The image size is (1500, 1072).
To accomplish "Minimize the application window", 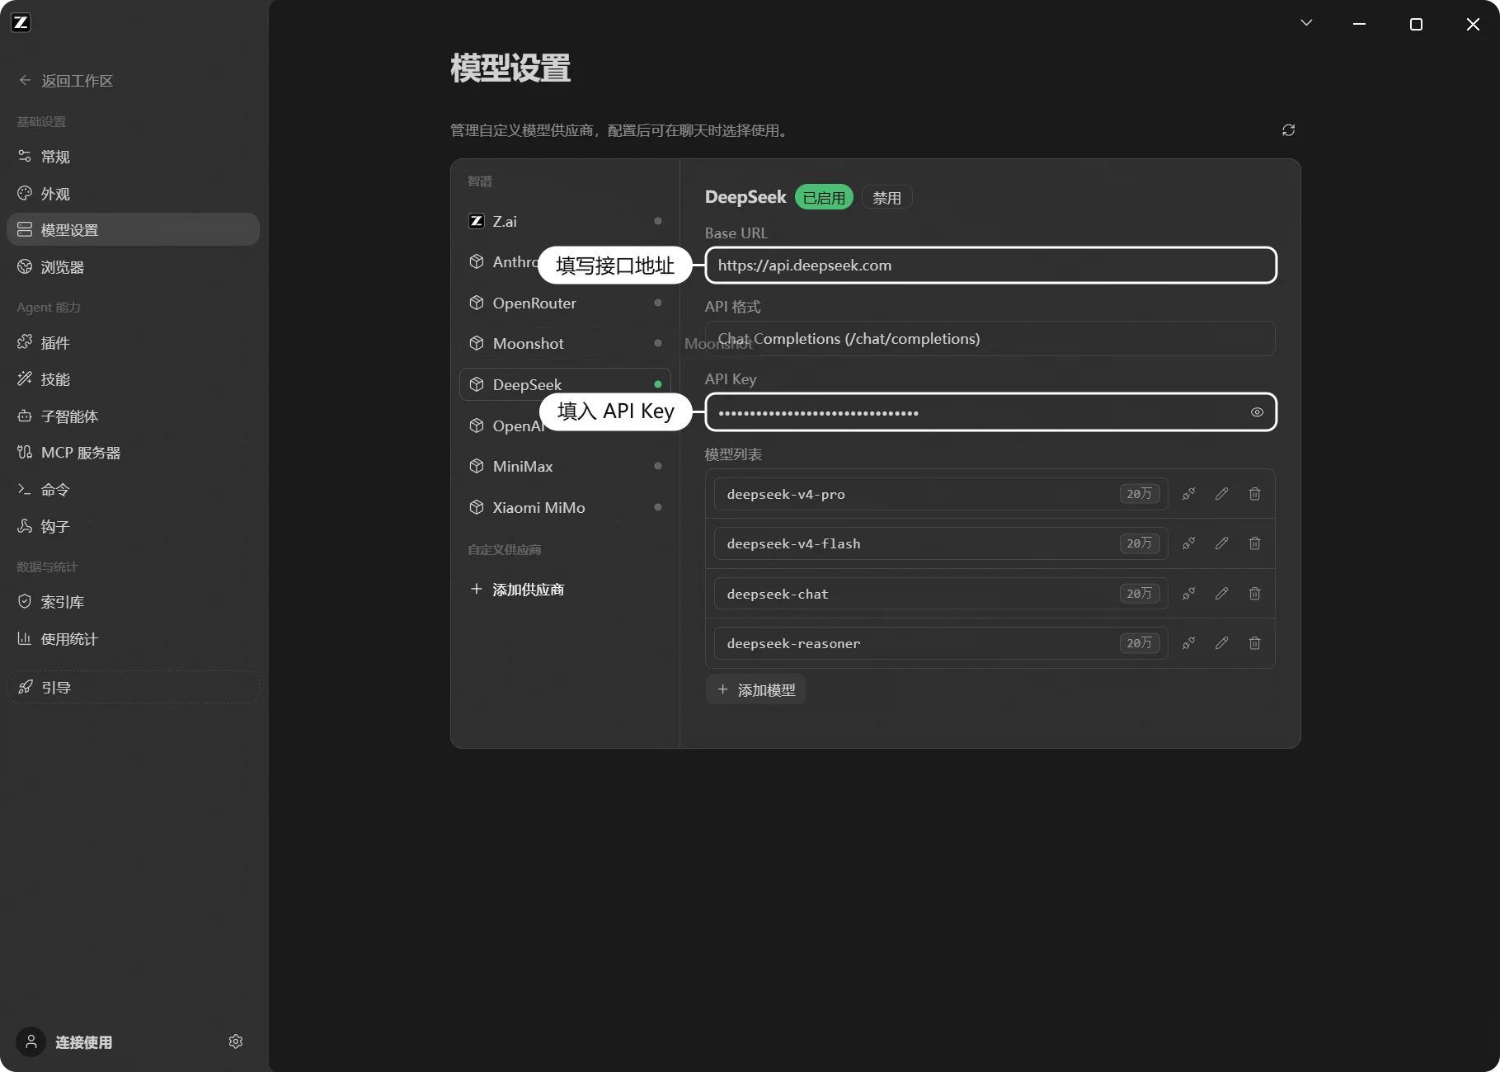I will coord(1359,24).
